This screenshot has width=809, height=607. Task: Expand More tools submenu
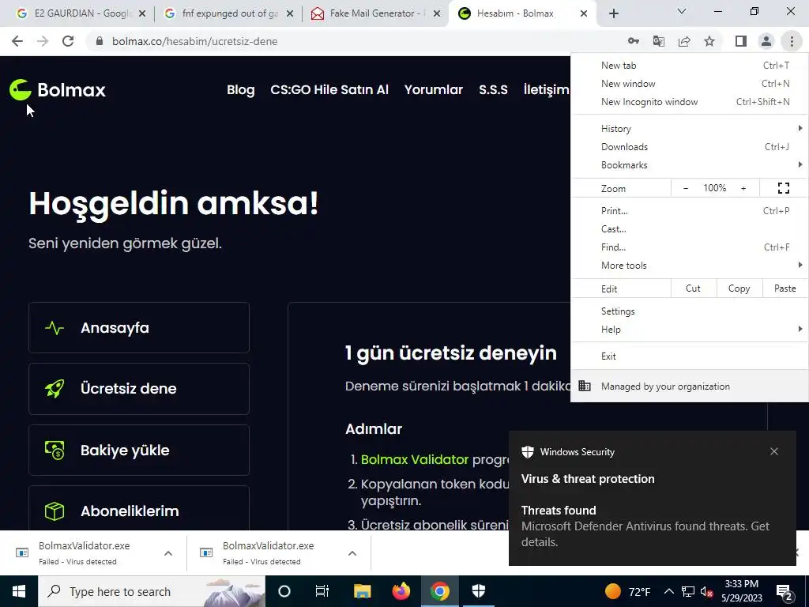click(689, 266)
